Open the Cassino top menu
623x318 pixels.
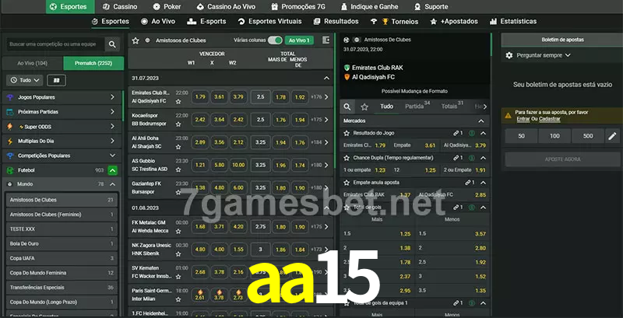click(120, 7)
